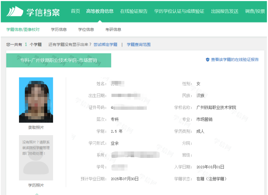
Task: Go to 在线验证报告 in top navigation
Action: (134, 11)
